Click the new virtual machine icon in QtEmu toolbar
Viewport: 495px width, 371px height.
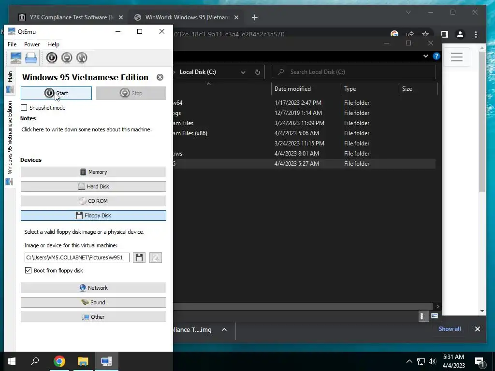click(16, 58)
